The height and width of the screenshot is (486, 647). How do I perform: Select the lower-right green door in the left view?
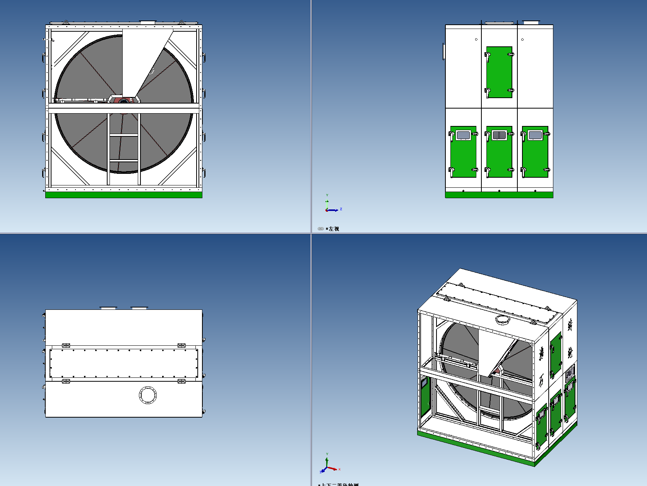535,152
